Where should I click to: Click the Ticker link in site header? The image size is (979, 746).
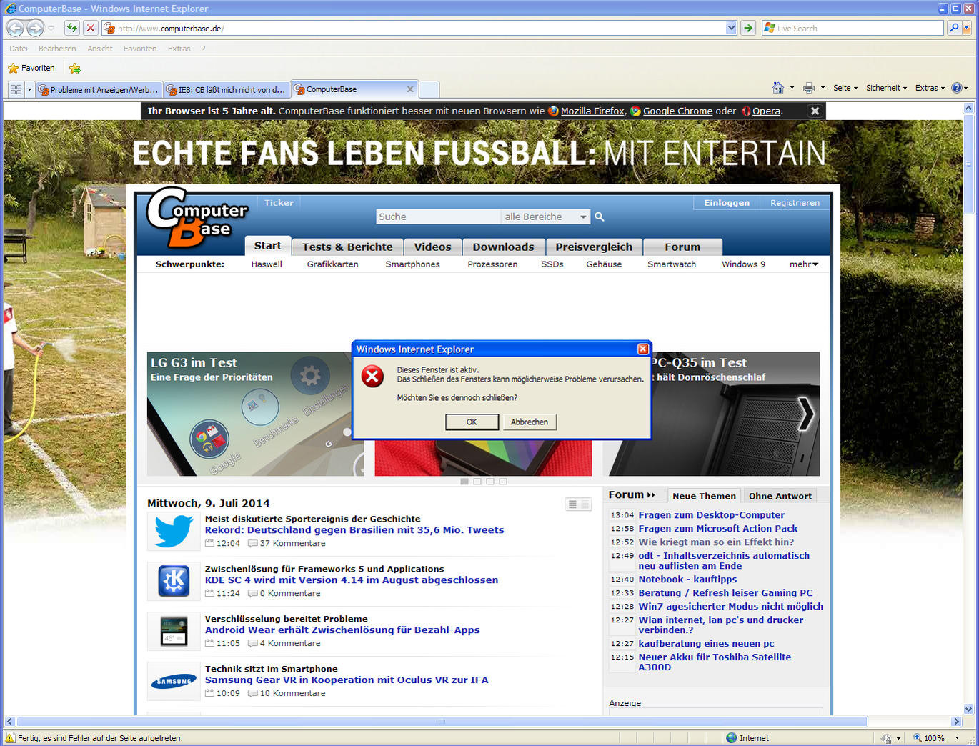(x=279, y=203)
